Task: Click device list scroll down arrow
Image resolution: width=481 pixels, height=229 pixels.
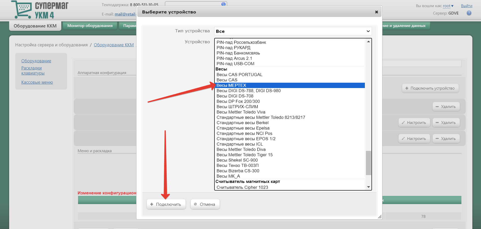Action: [x=368, y=187]
